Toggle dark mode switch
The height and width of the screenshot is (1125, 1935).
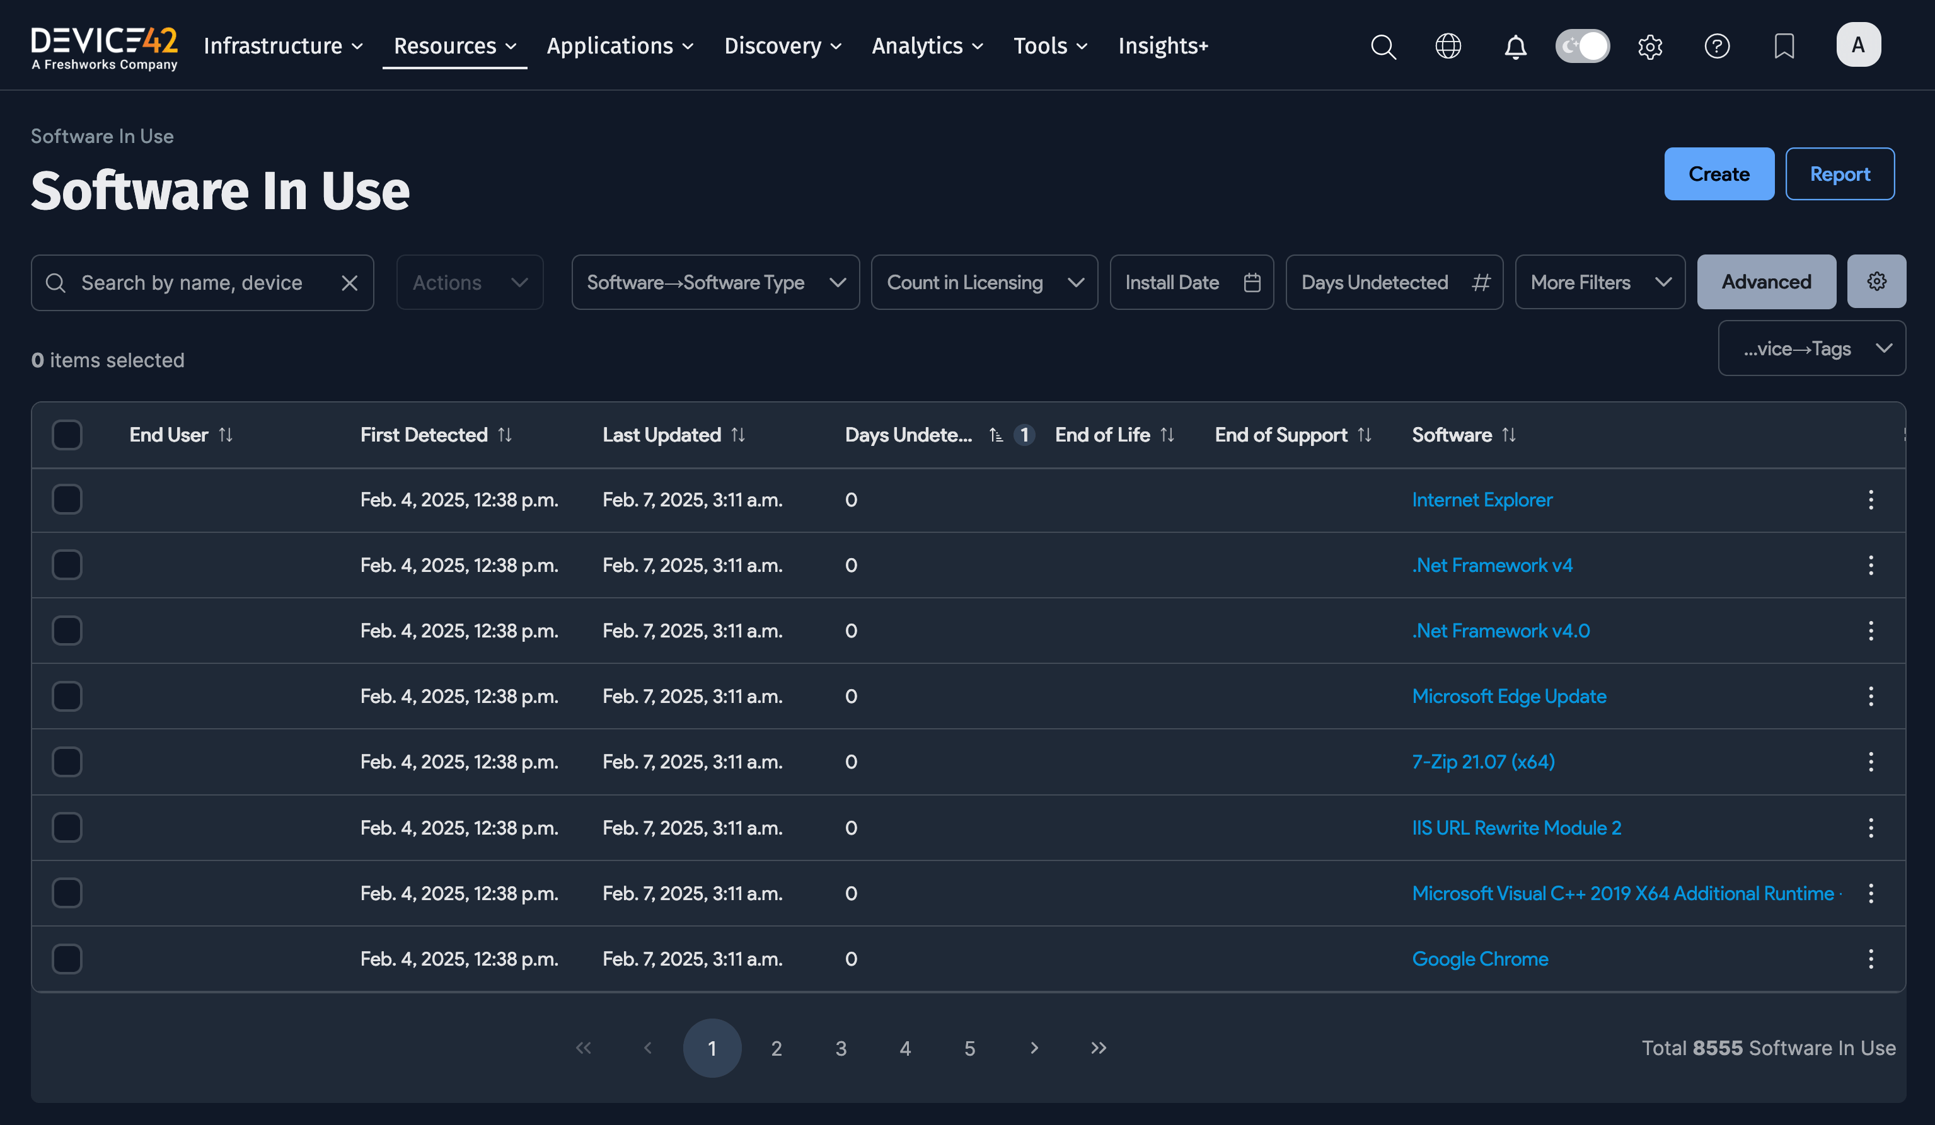[1583, 46]
